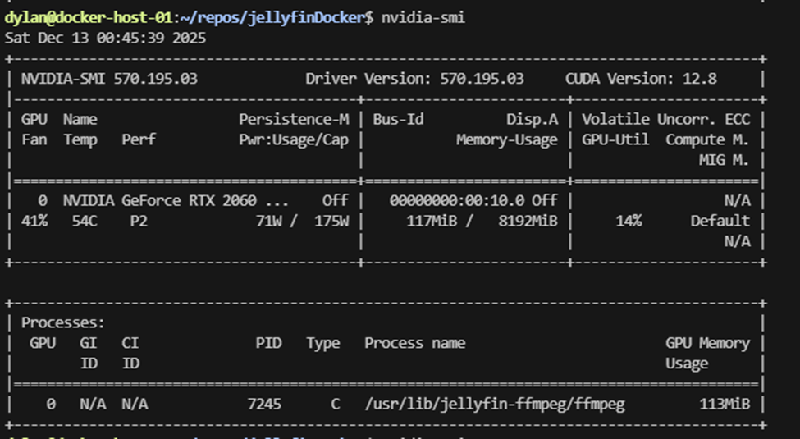Click the NVIDIA-SMI 570.195.03 header text
The height and width of the screenshot is (439, 800).
[109, 79]
